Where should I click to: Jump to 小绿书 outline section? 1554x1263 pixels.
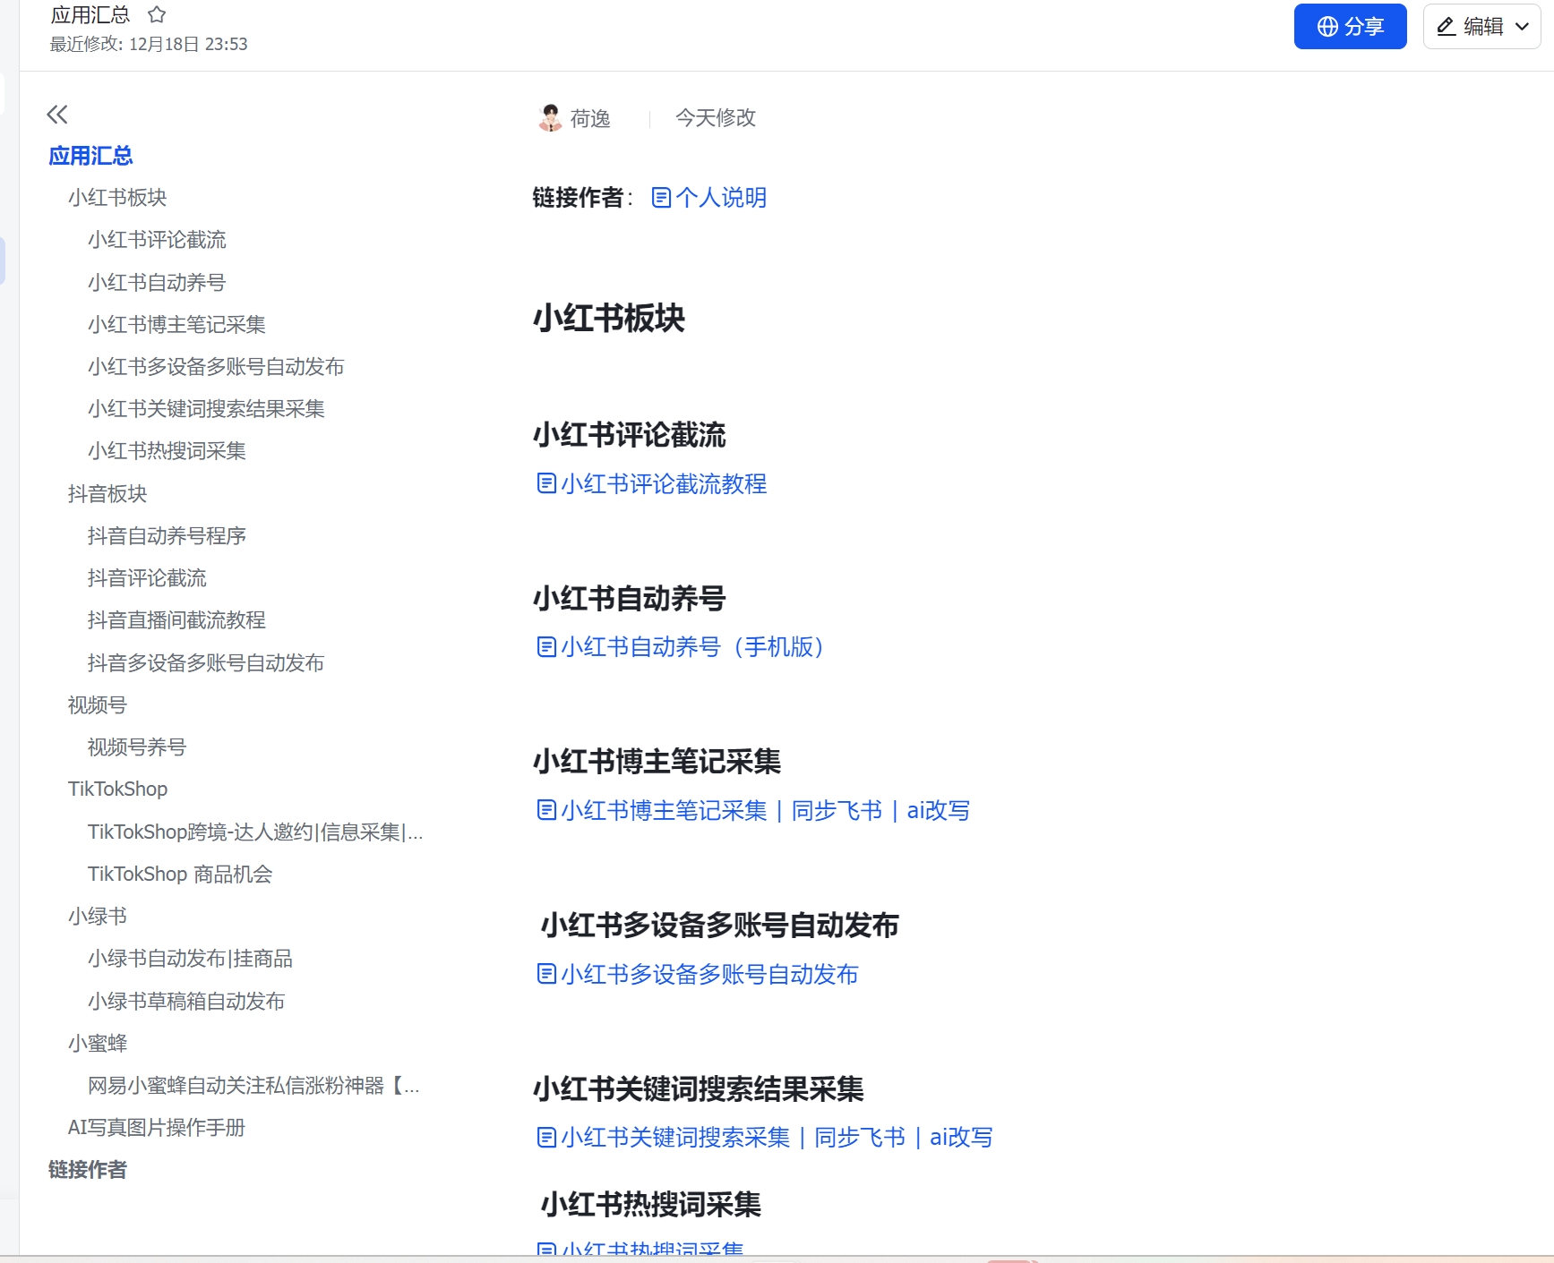coord(98,916)
